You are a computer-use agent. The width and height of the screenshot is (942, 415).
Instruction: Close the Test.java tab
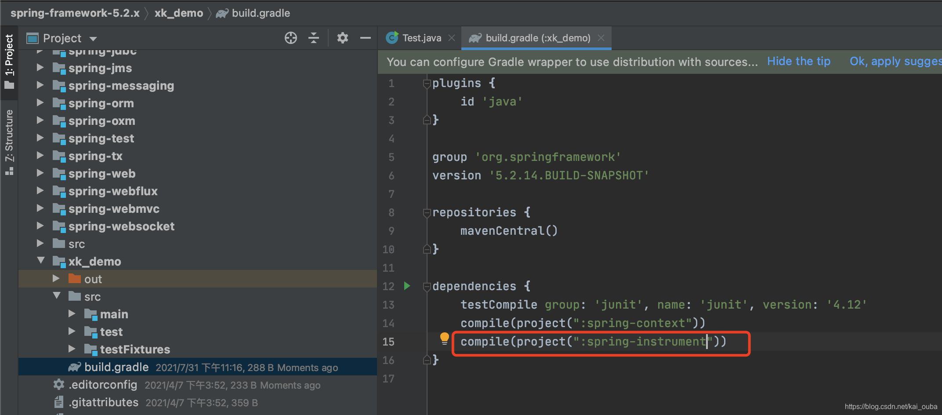click(x=452, y=38)
